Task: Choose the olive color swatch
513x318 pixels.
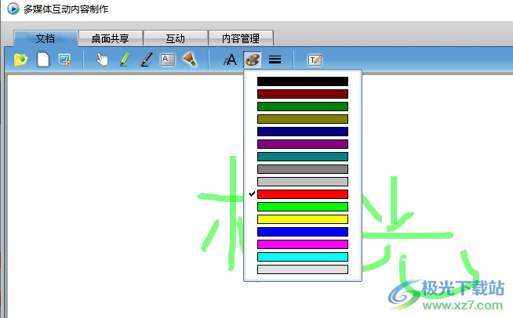Action: point(303,119)
